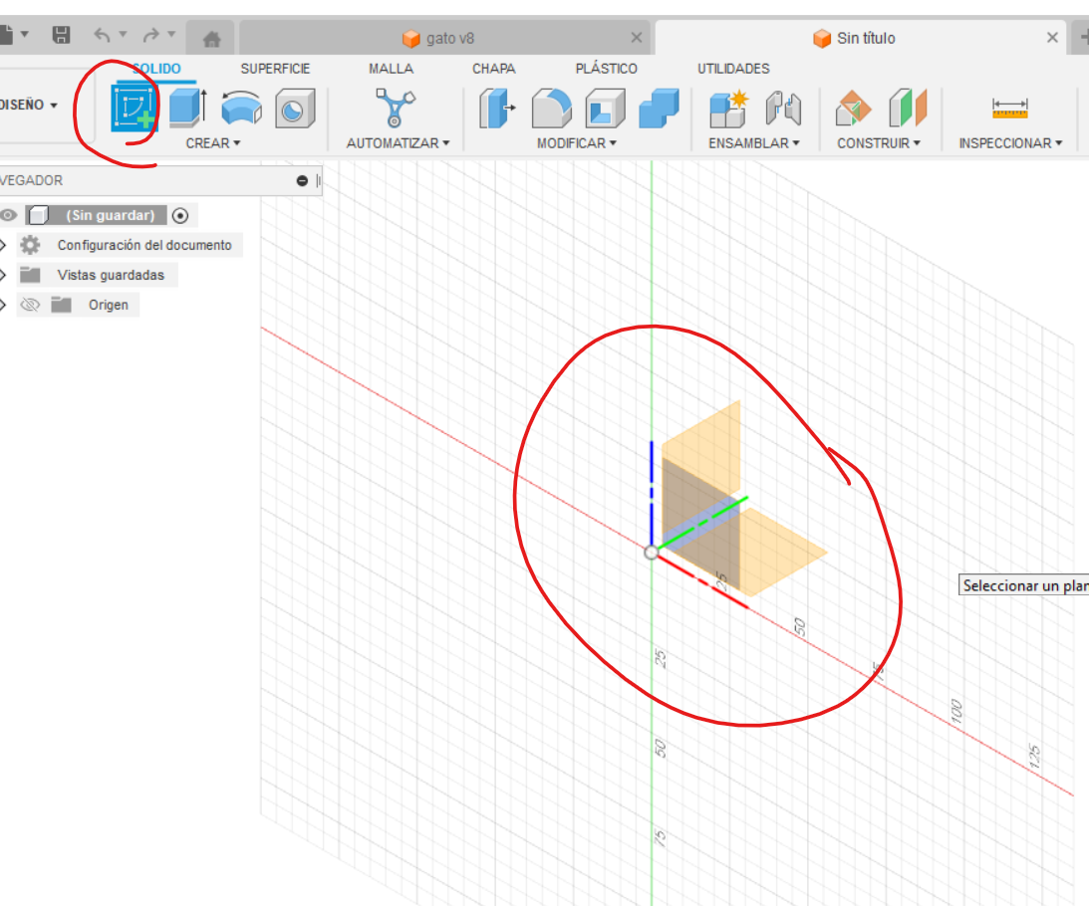Click the Undo arrow

[102, 35]
